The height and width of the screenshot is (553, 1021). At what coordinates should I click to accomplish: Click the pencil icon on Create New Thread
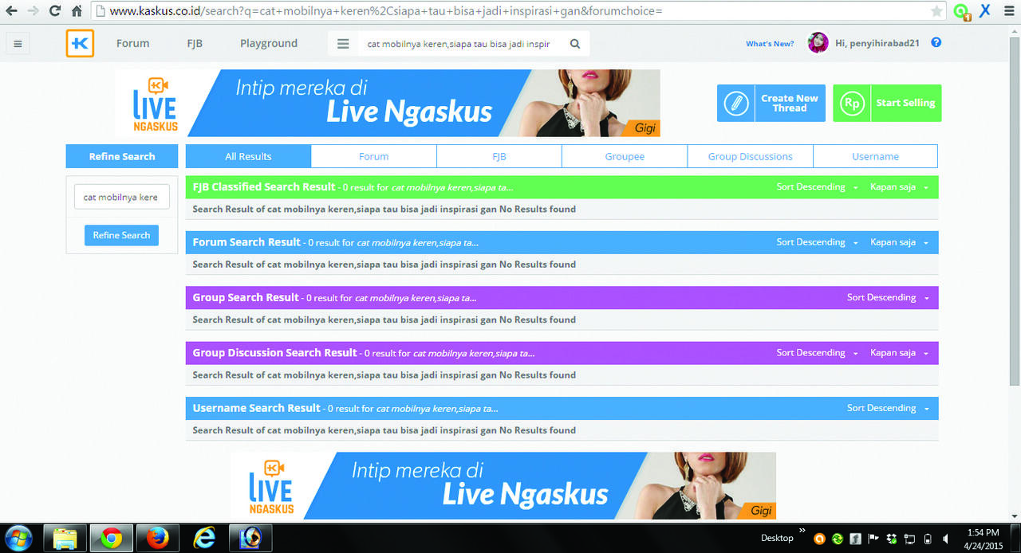click(735, 104)
